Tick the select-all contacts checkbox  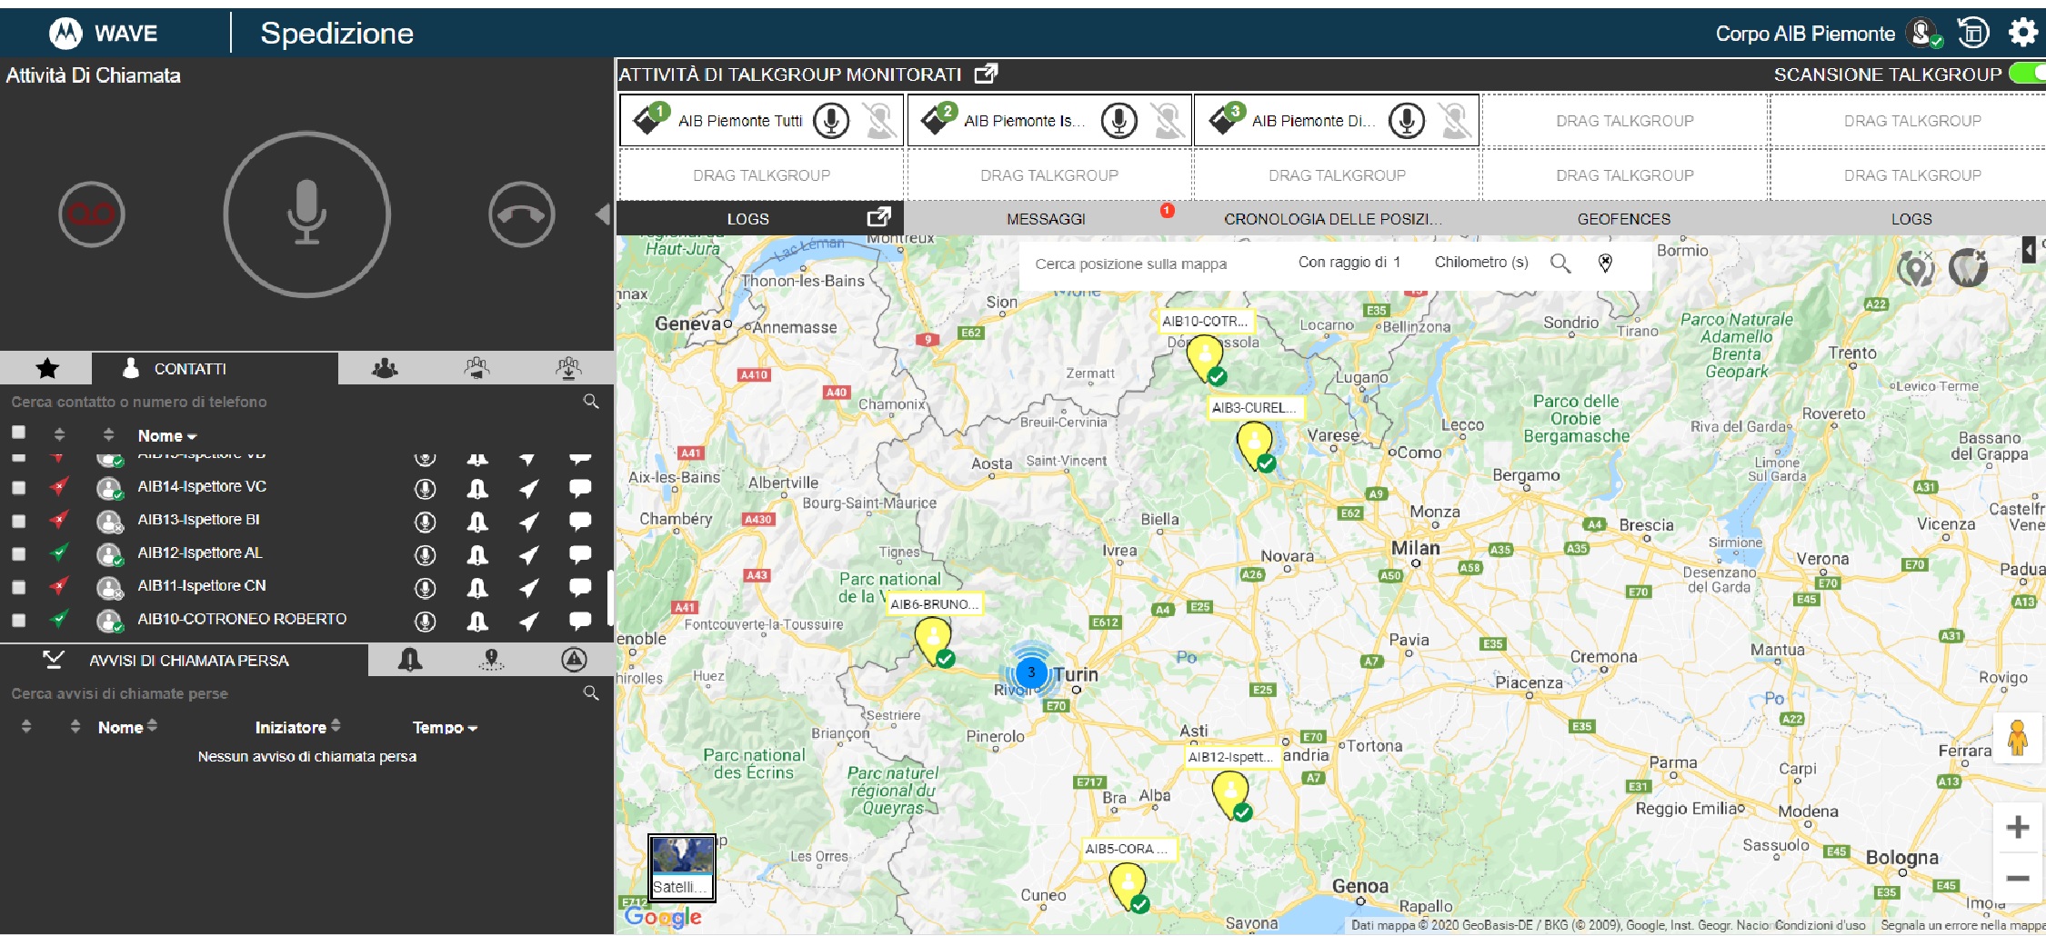pyautogui.click(x=18, y=433)
